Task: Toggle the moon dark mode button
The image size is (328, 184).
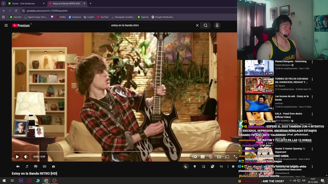Action: [186, 166]
